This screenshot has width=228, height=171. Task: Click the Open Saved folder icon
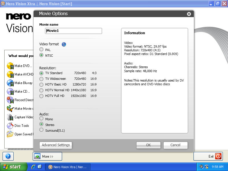[10, 134]
